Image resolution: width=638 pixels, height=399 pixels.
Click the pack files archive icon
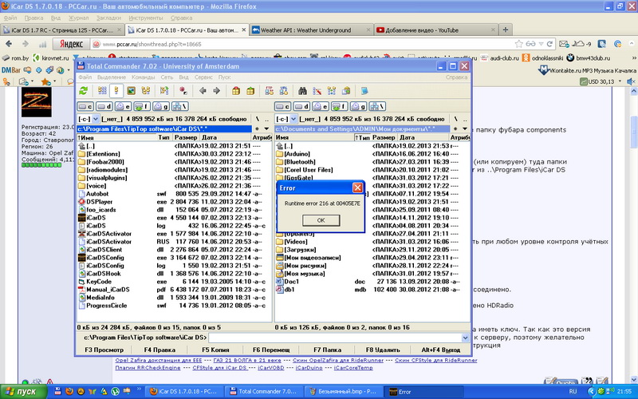pos(234,91)
